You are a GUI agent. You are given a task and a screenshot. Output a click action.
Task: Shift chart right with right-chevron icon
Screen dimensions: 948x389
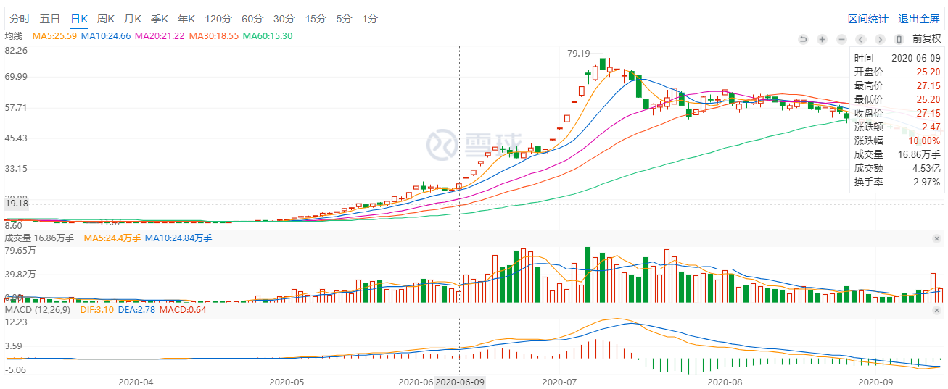tap(880, 39)
